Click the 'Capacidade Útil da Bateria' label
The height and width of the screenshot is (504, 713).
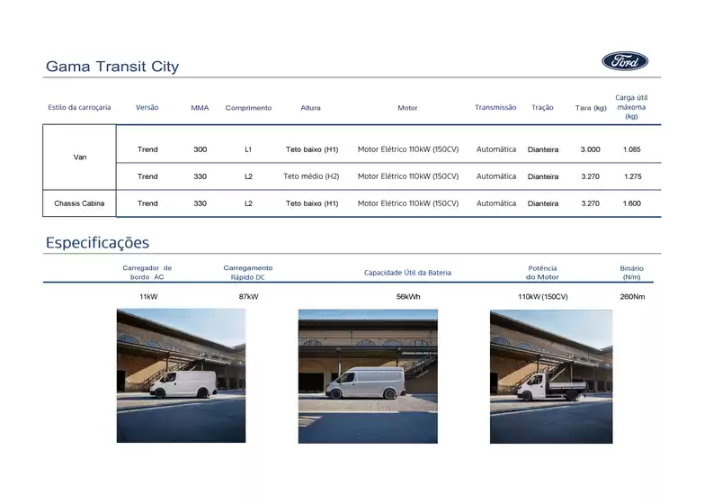[x=407, y=273]
